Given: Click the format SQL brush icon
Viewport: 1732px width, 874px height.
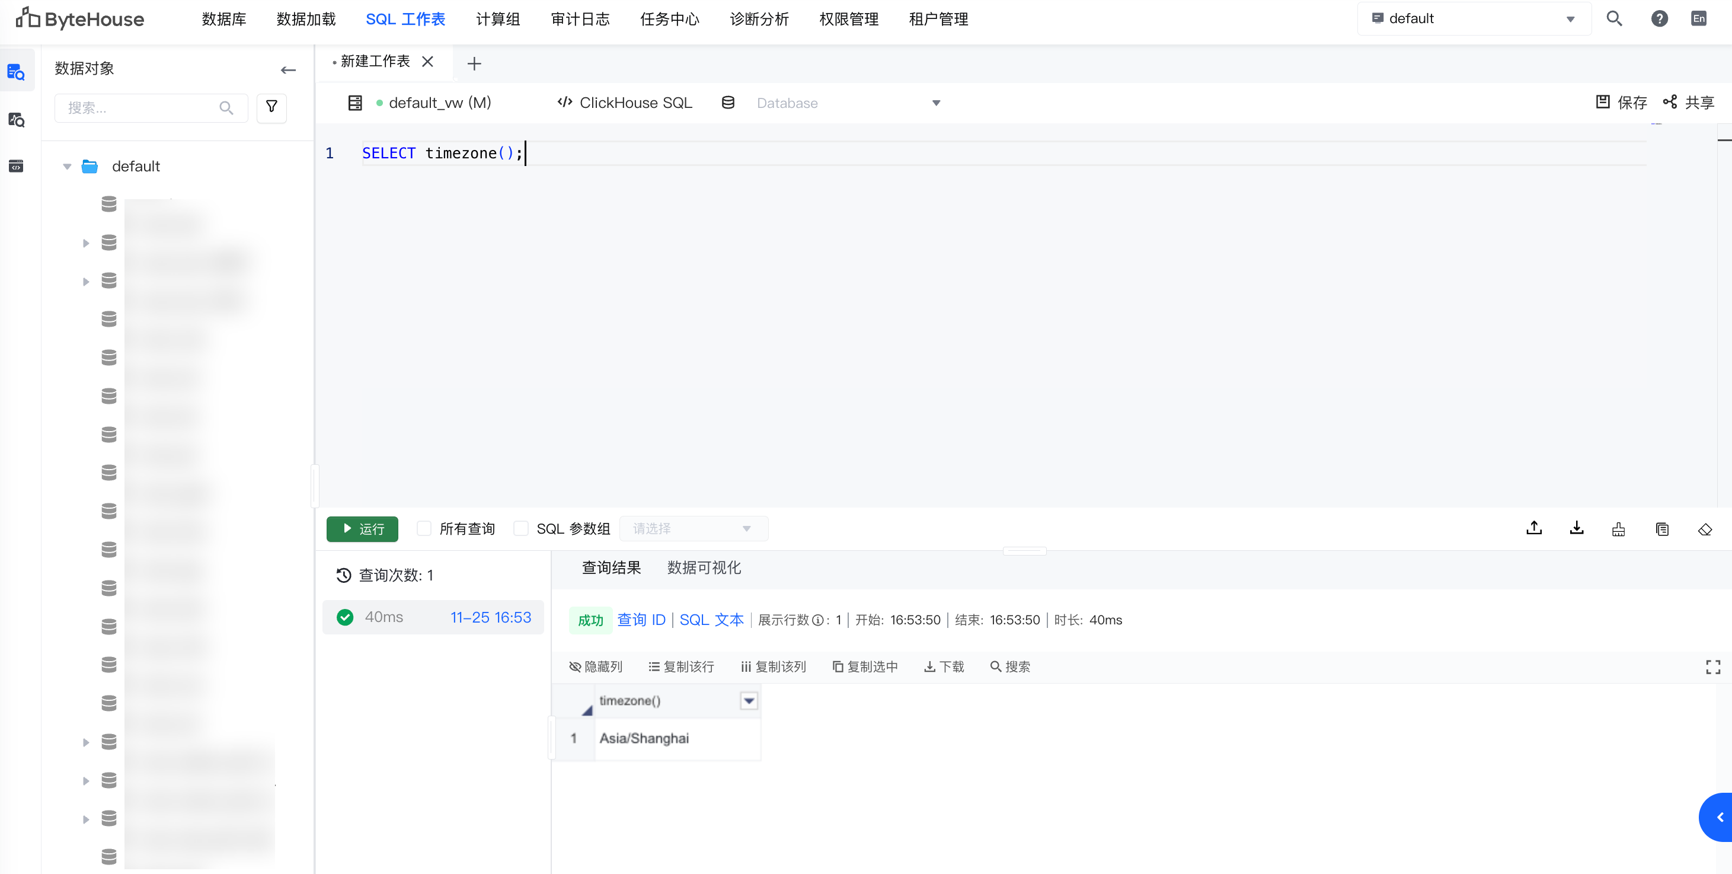Looking at the screenshot, I should click(x=1618, y=529).
